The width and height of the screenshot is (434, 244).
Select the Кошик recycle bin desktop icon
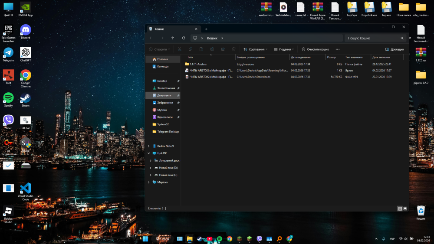pyautogui.click(x=421, y=213)
